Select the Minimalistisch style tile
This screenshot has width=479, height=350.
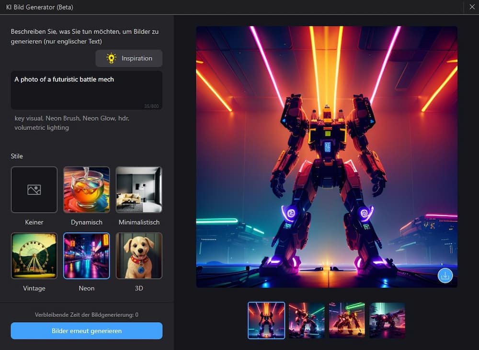[x=139, y=189]
